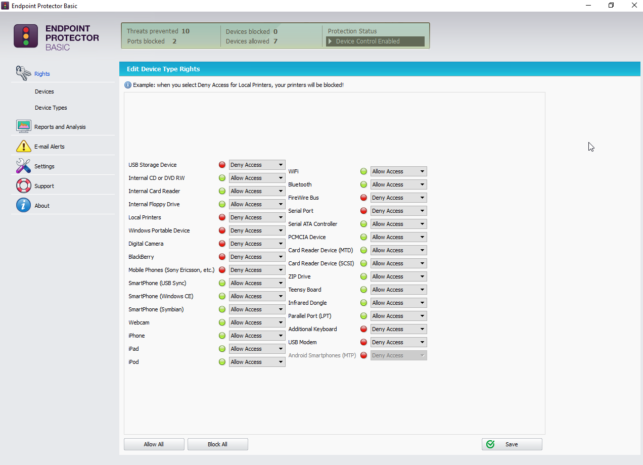Click the green status indicator for WiFi
Viewport: 643px width, 465px height.
coord(363,171)
